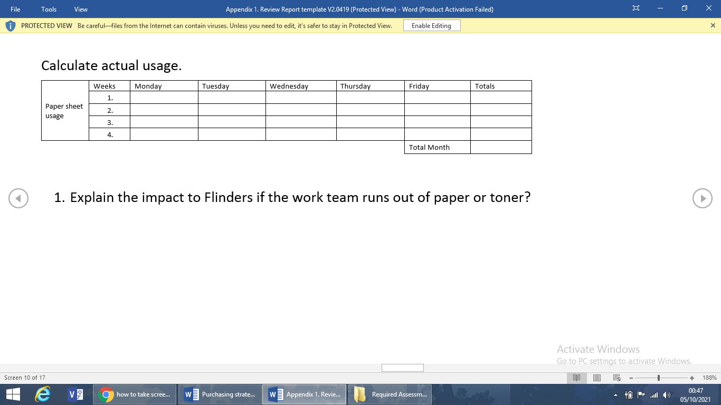
Task: Open the Tools menu
Action: [x=48, y=9]
